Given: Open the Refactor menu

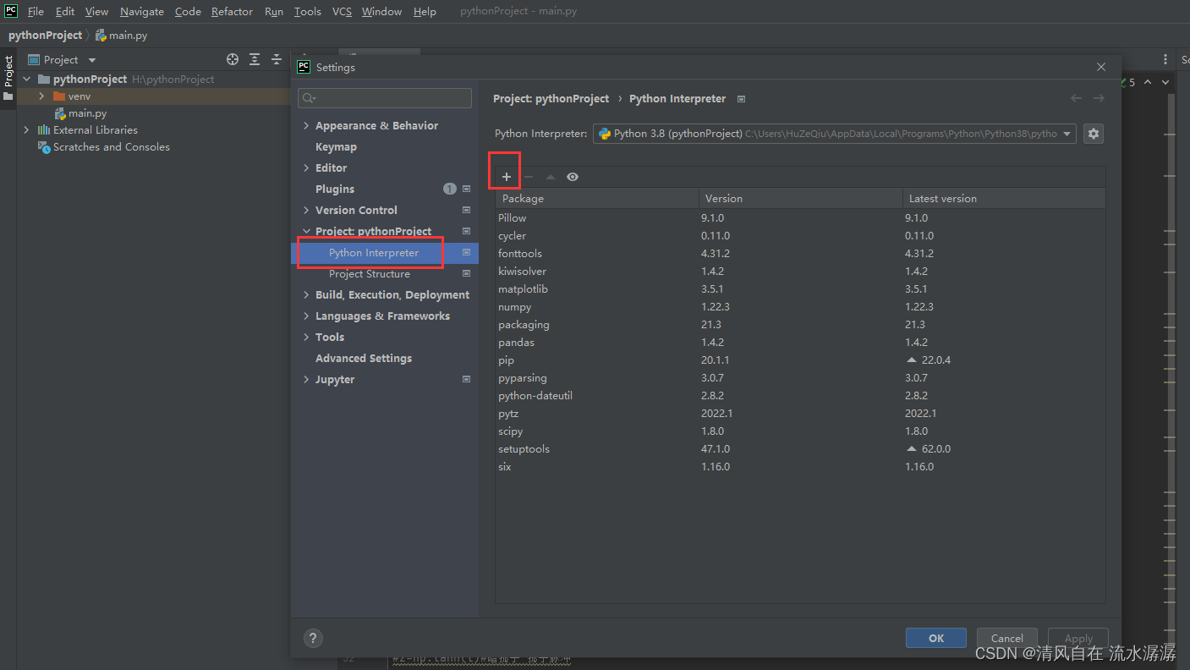Looking at the screenshot, I should coord(232,11).
